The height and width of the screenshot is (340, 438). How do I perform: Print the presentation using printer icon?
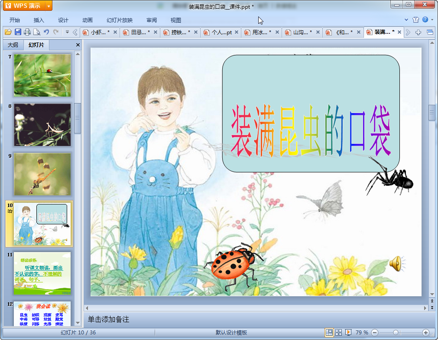(27, 32)
